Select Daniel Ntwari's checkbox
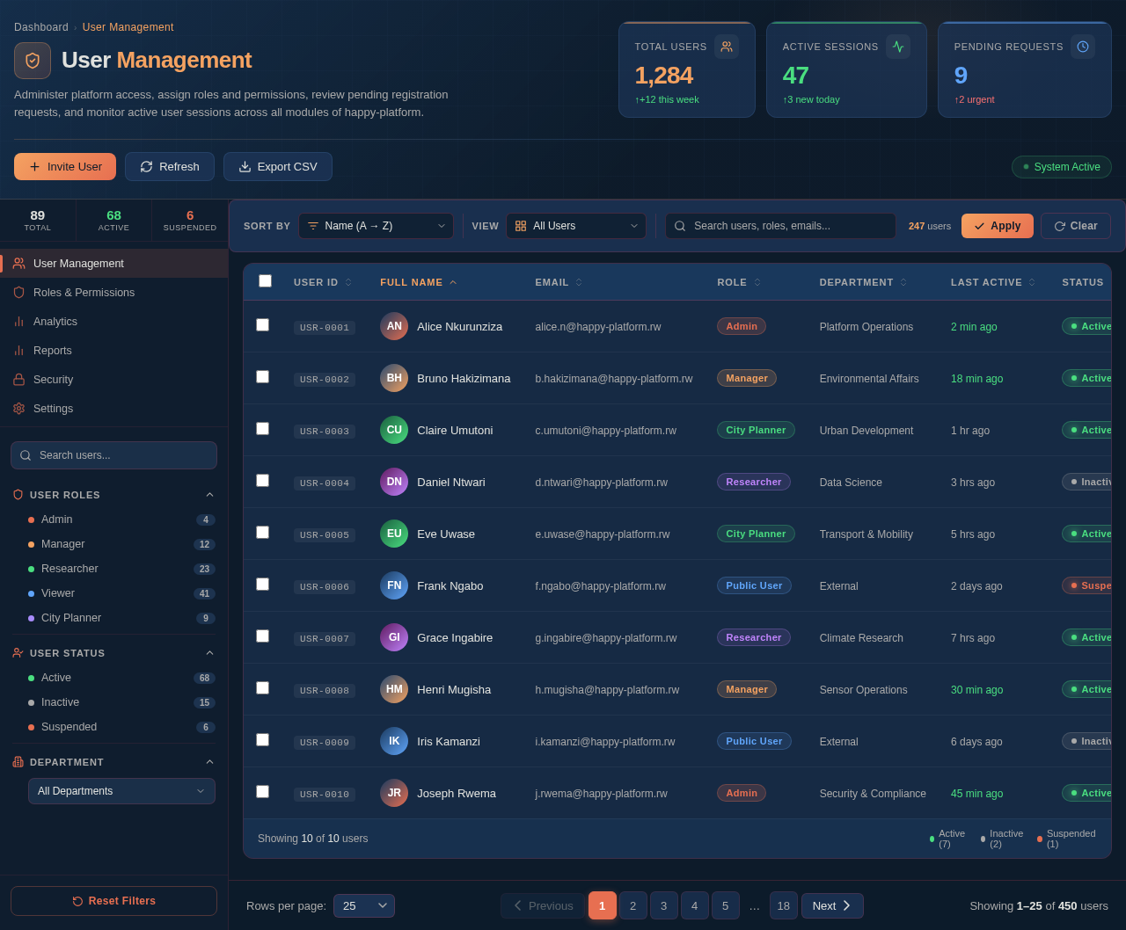This screenshot has height=930, width=1126. click(262, 481)
